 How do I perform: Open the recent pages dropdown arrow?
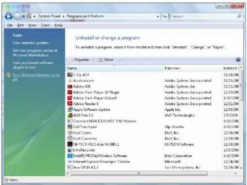[x=23, y=16]
